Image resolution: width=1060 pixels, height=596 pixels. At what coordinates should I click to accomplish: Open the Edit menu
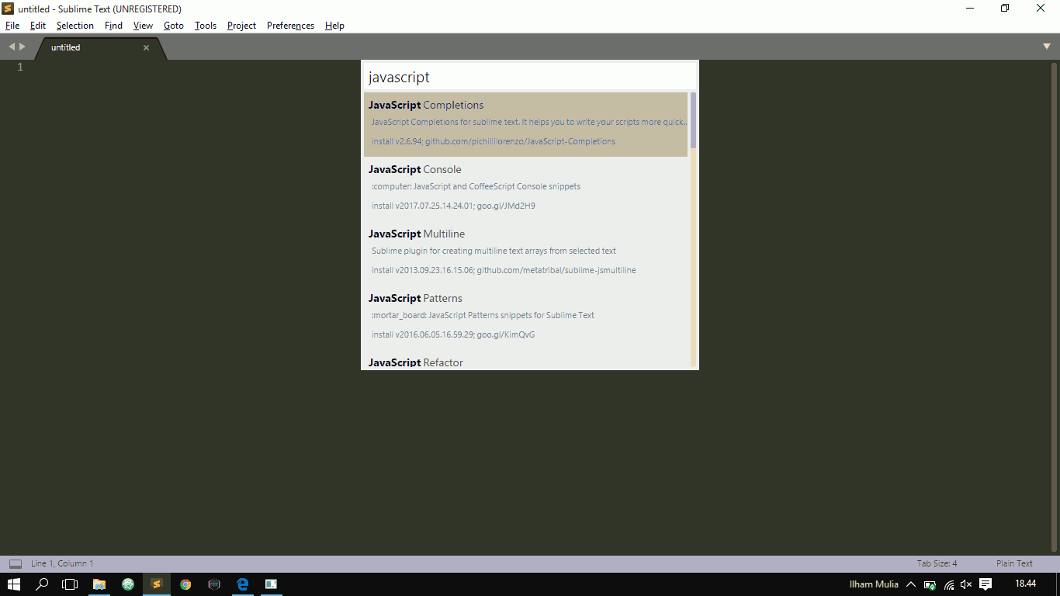(x=38, y=26)
